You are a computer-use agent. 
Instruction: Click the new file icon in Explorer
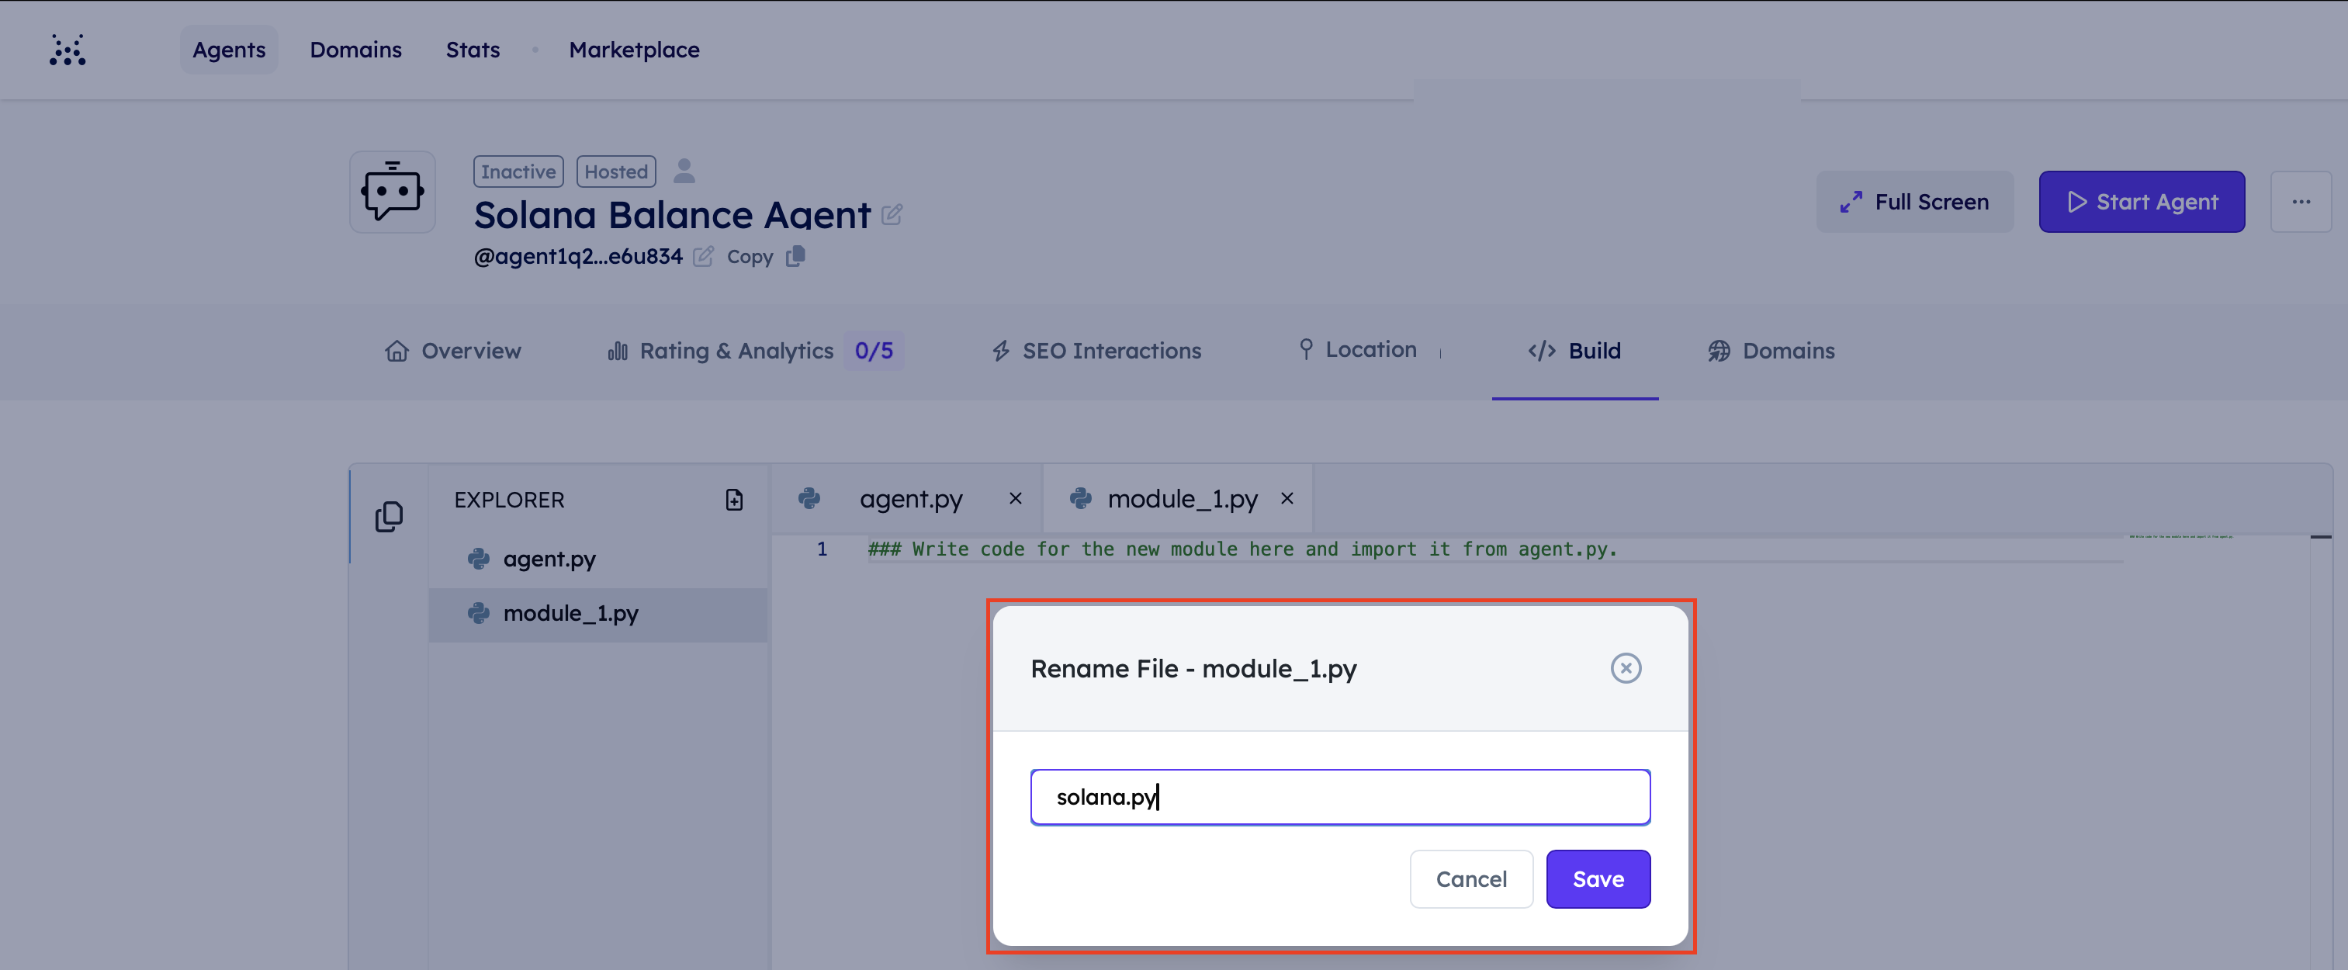734,500
